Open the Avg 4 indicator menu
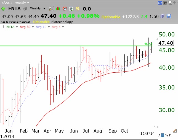Image resolution: width=178 pixels, height=140 pixels. coord(58,27)
